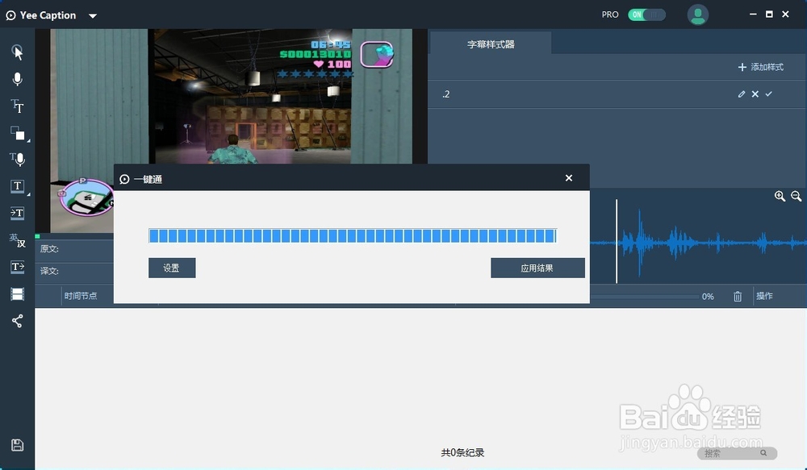Image resolution: width=807 pixels, height=470 pixels.
Task: Open the user account avatar
Action: pos(698,15)
